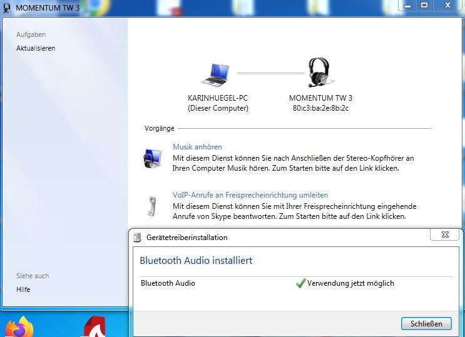Viewport: 465px width, 337px height.
Task: Maximize the MOMENTUM TW 3 window
Action: pos(424,6)
